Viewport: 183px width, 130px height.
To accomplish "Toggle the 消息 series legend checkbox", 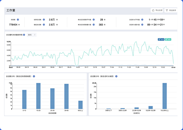I will point(168,39).
